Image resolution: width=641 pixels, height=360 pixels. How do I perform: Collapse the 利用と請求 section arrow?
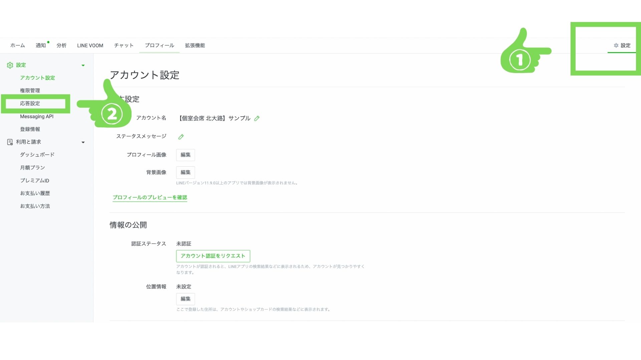(x=83, y=142)
